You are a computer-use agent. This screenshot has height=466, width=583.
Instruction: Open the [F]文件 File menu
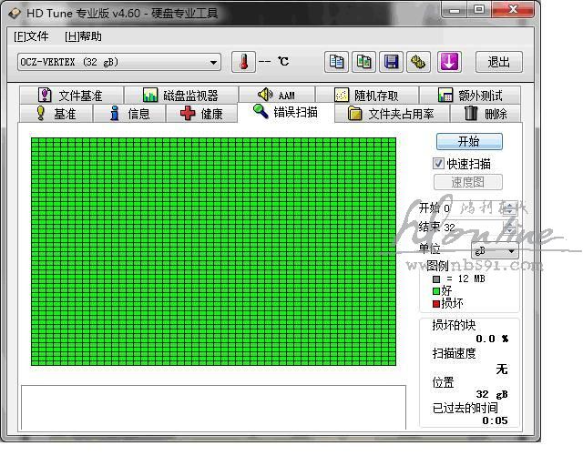31,36
